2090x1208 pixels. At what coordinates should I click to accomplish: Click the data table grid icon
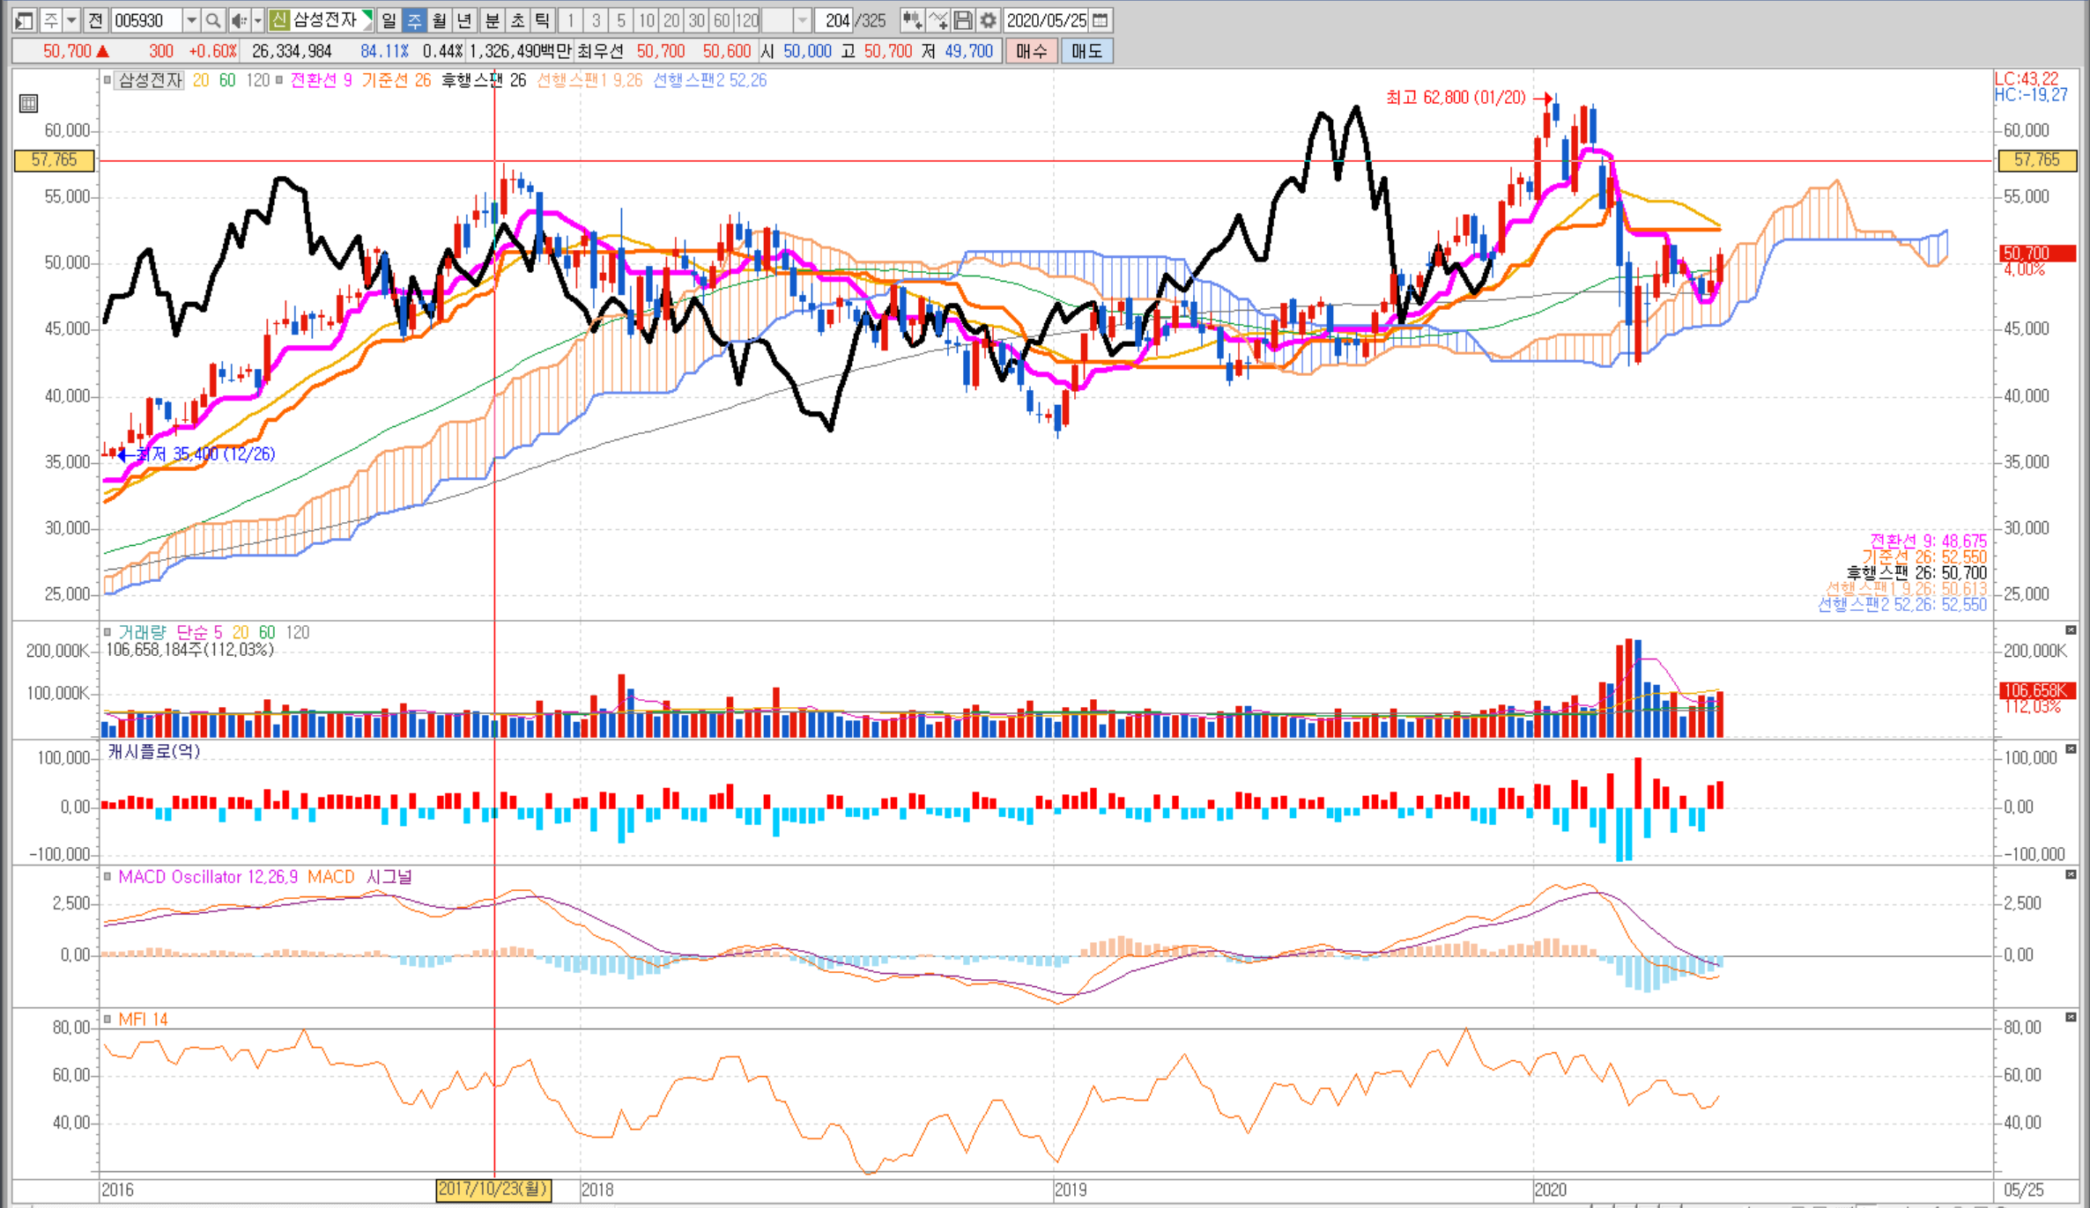[28, 104]
